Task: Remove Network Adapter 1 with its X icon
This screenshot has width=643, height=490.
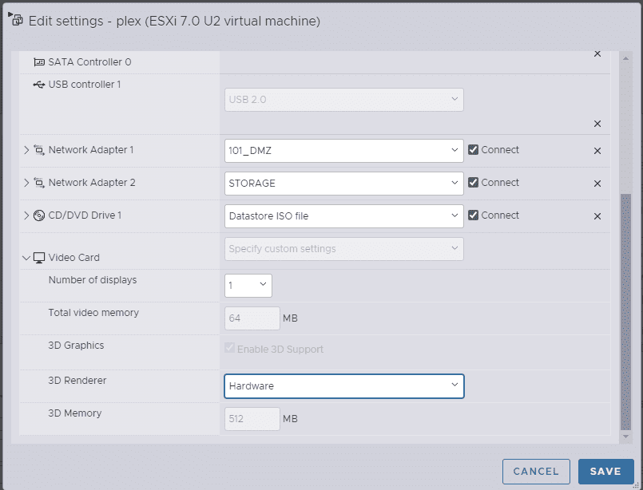Action: click(x=597, y=151)
